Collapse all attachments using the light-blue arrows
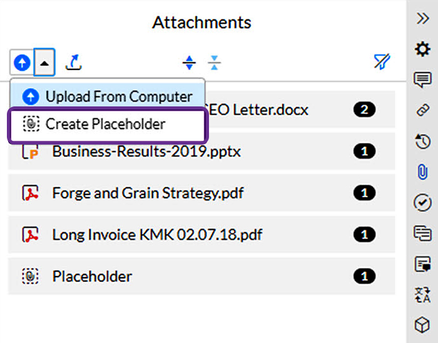 coord(215,62)
